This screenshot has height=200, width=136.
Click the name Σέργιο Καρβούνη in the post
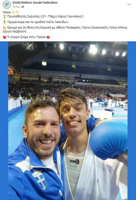[15, 31]
